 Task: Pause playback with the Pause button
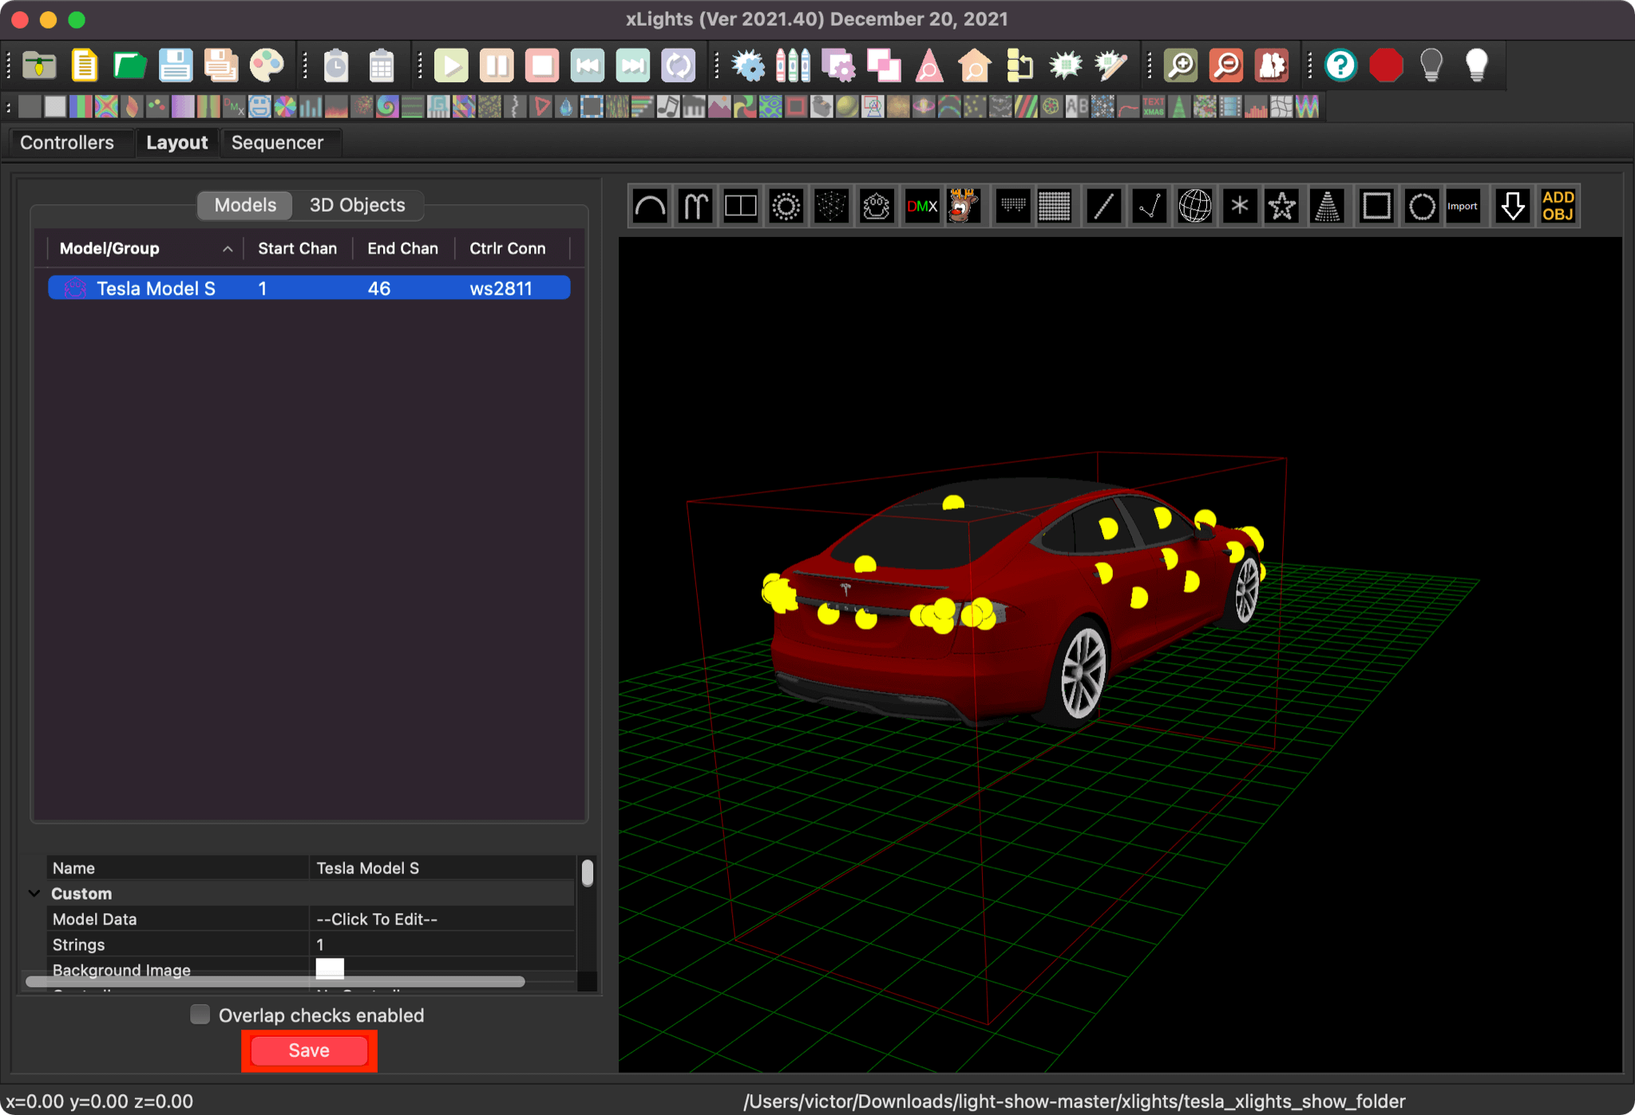point(497,65)
